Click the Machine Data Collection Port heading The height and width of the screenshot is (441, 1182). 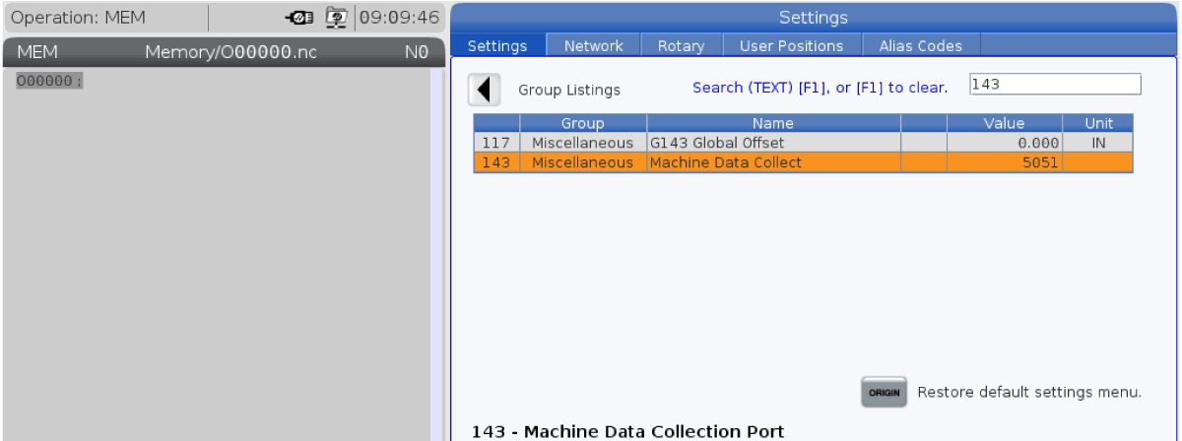pyautogui.click(x=628, y=431)
